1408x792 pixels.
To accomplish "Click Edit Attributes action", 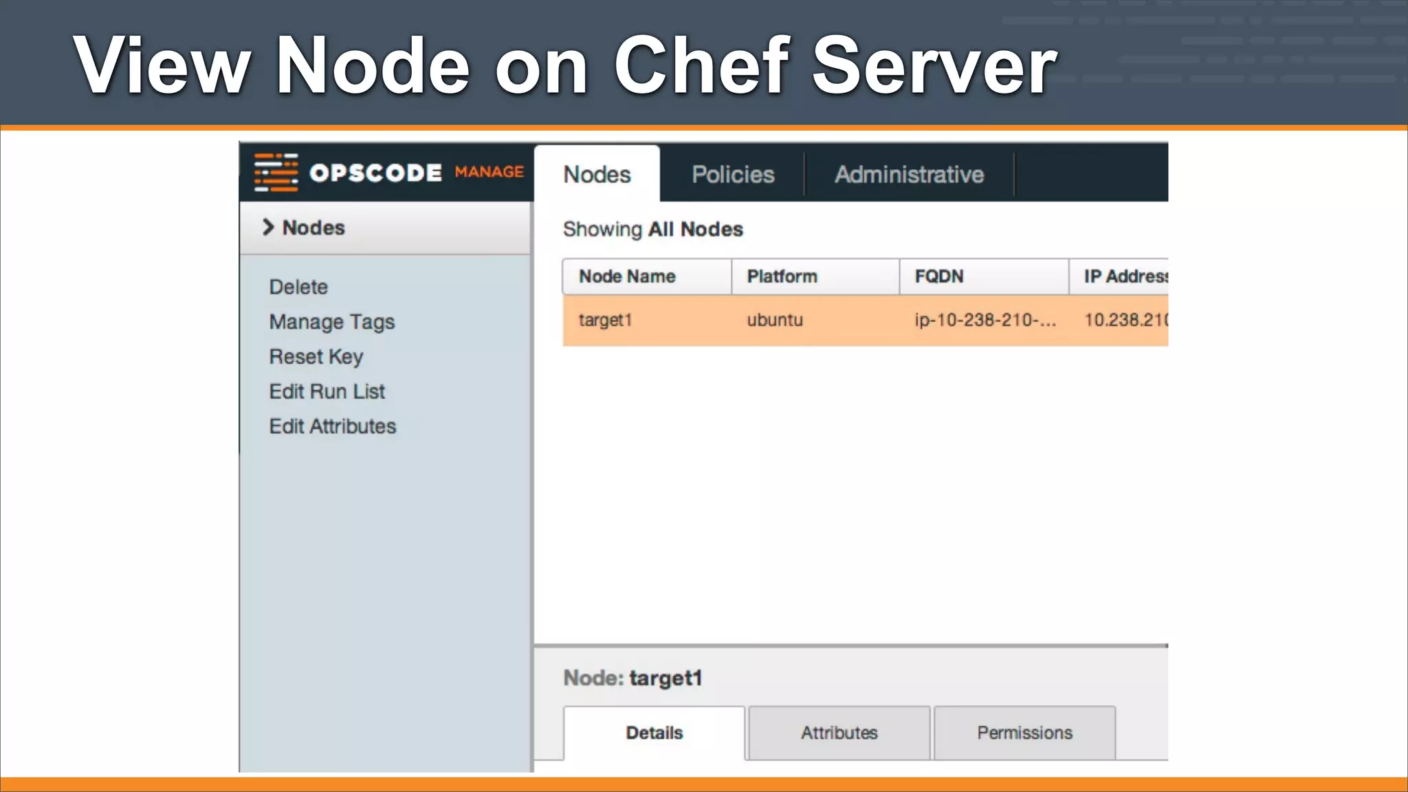I will [x=333, y=426].
